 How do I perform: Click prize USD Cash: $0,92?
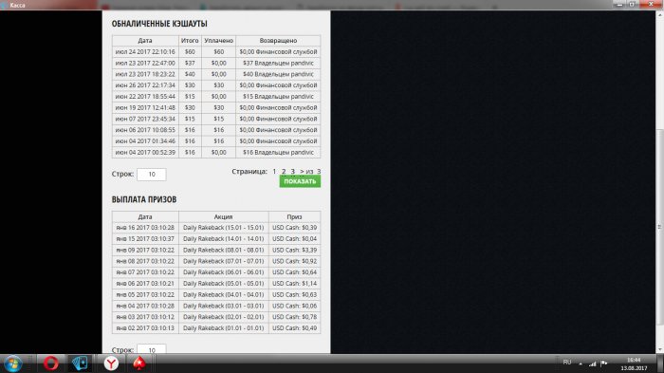click(294, 261)
